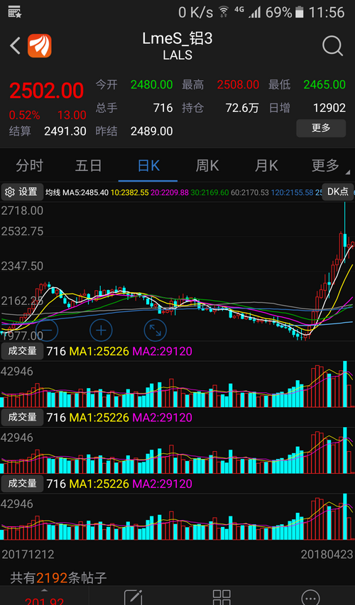The width and height of the screenshot is (355, 605).
Task: Tap the more ellipsis circle icon at bottom
Action: pyautogui.click(x=310, y=598)
